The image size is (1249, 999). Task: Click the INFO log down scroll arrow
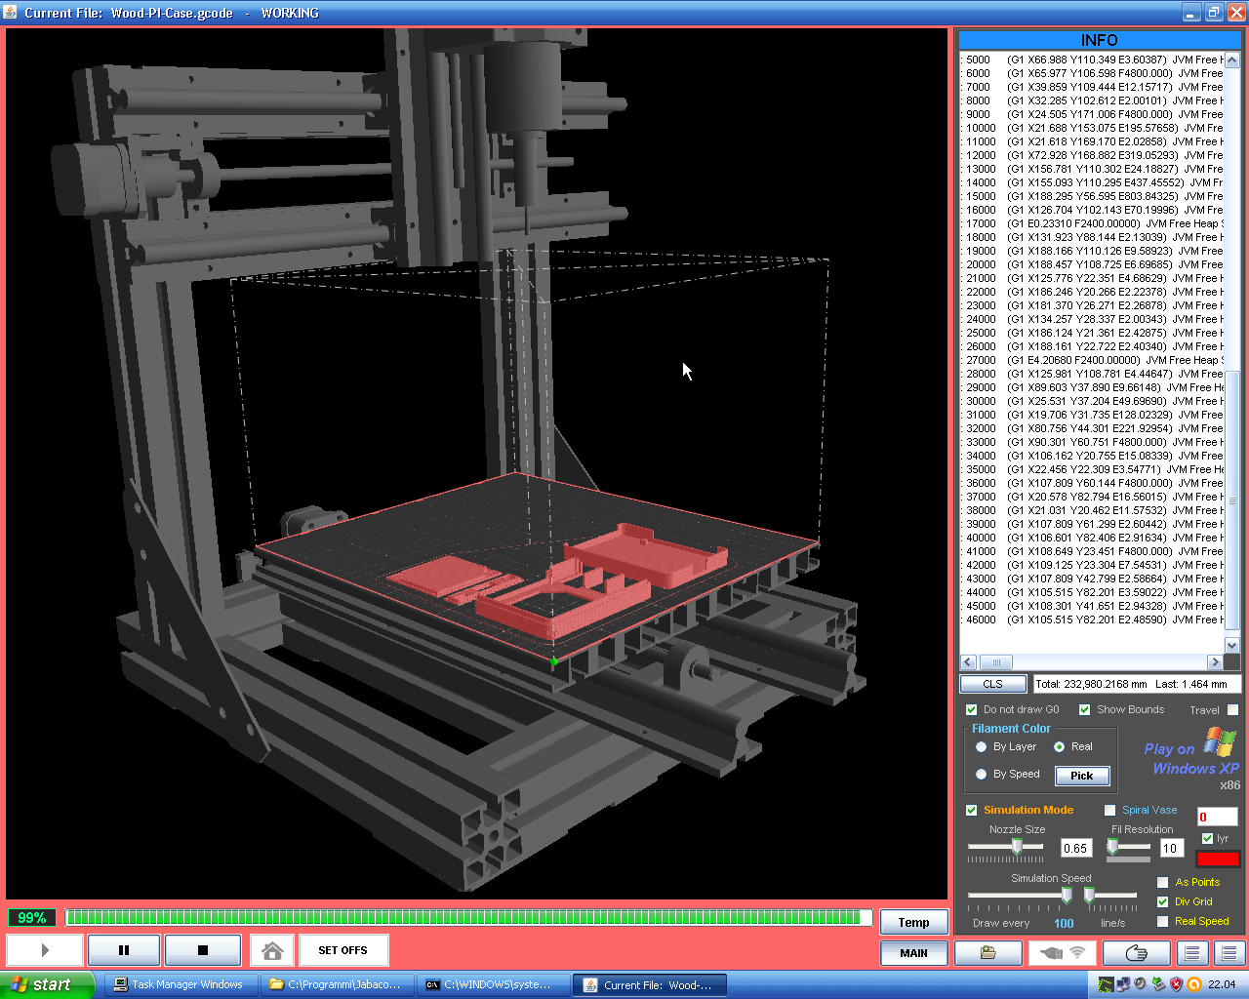click(x=1231, y=645)
